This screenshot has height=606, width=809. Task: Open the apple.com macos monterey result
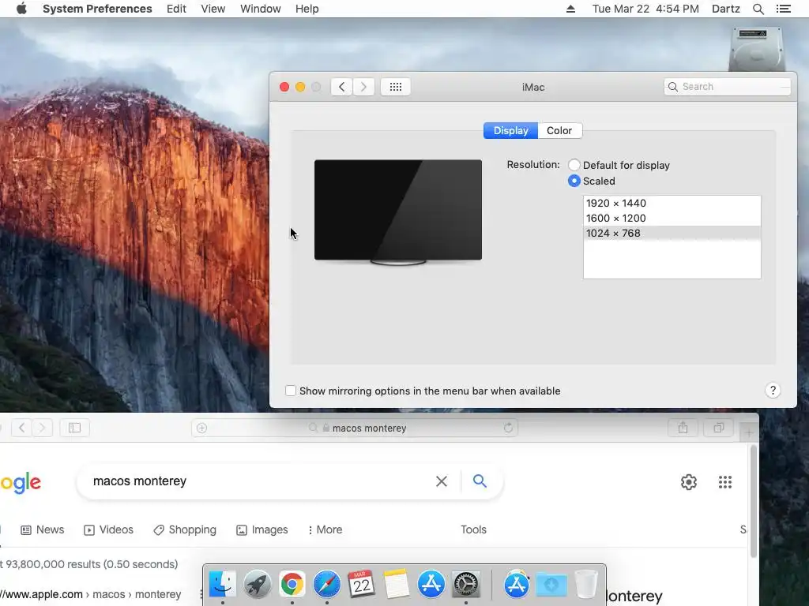(91, 594)
